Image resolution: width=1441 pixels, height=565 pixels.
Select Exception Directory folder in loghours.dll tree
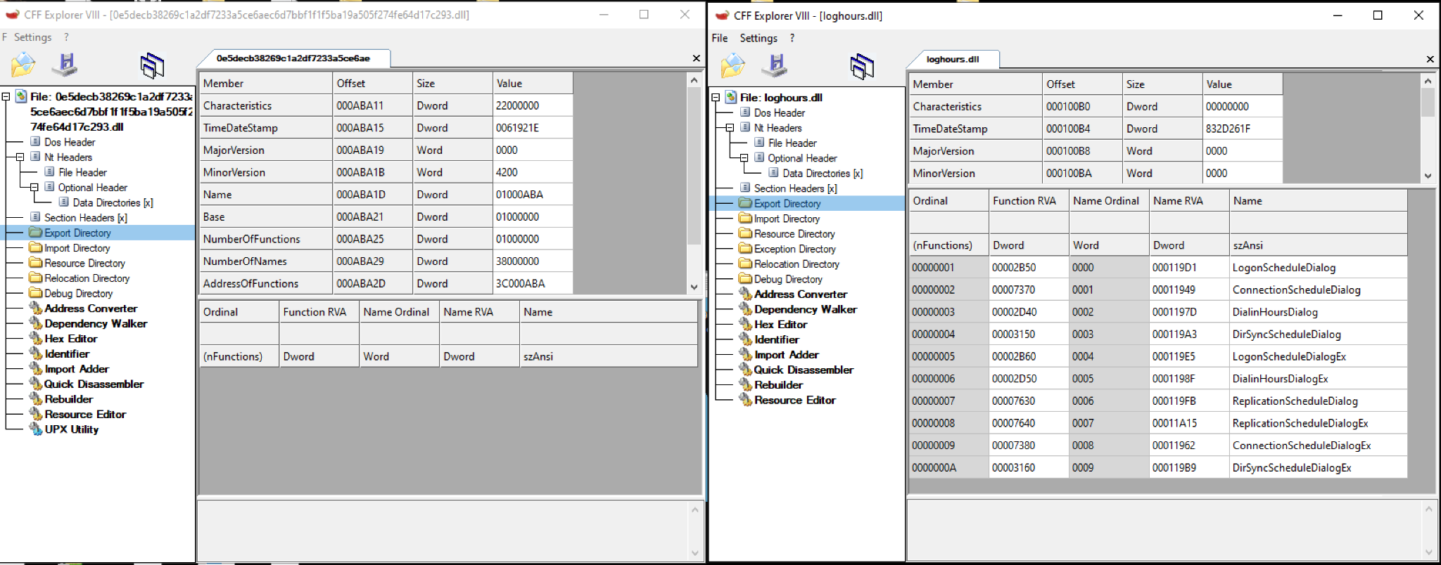click(x=795, y=249)
